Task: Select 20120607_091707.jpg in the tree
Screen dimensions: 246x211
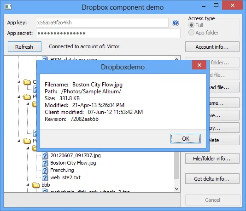Action: point(76,155)
